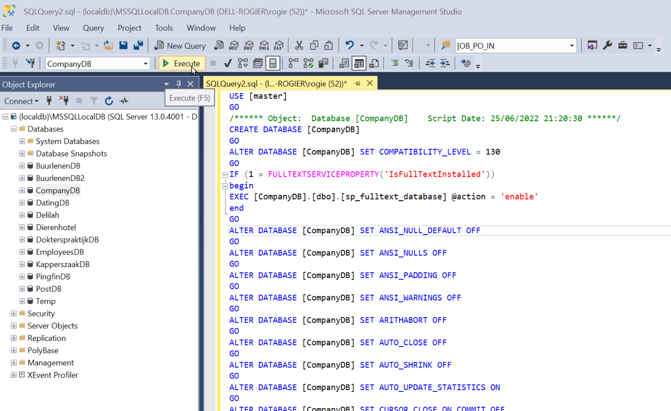Screen dimensions: 671x411
Task: Open the Query menu
Action: pos(93,28)
